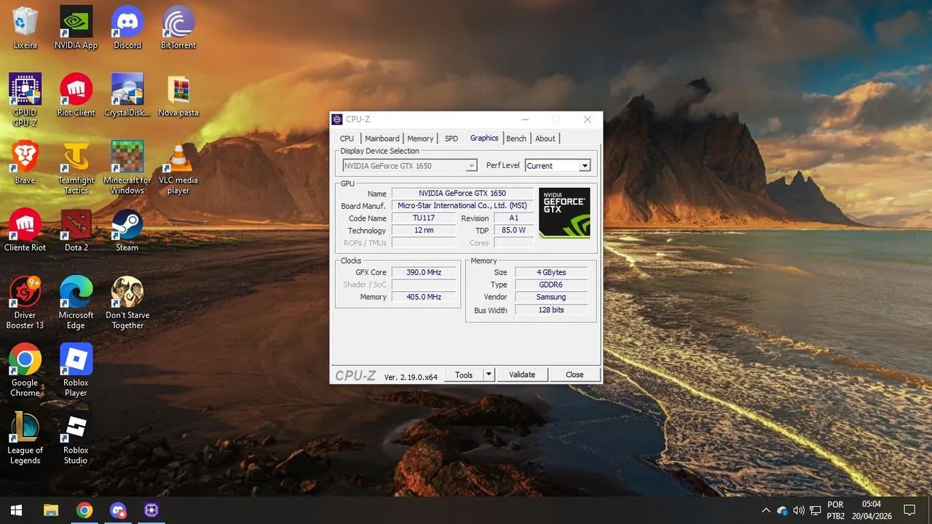This screenshot has height=524, width=932.
Task: Open the About tab
Action: (545, 138)
